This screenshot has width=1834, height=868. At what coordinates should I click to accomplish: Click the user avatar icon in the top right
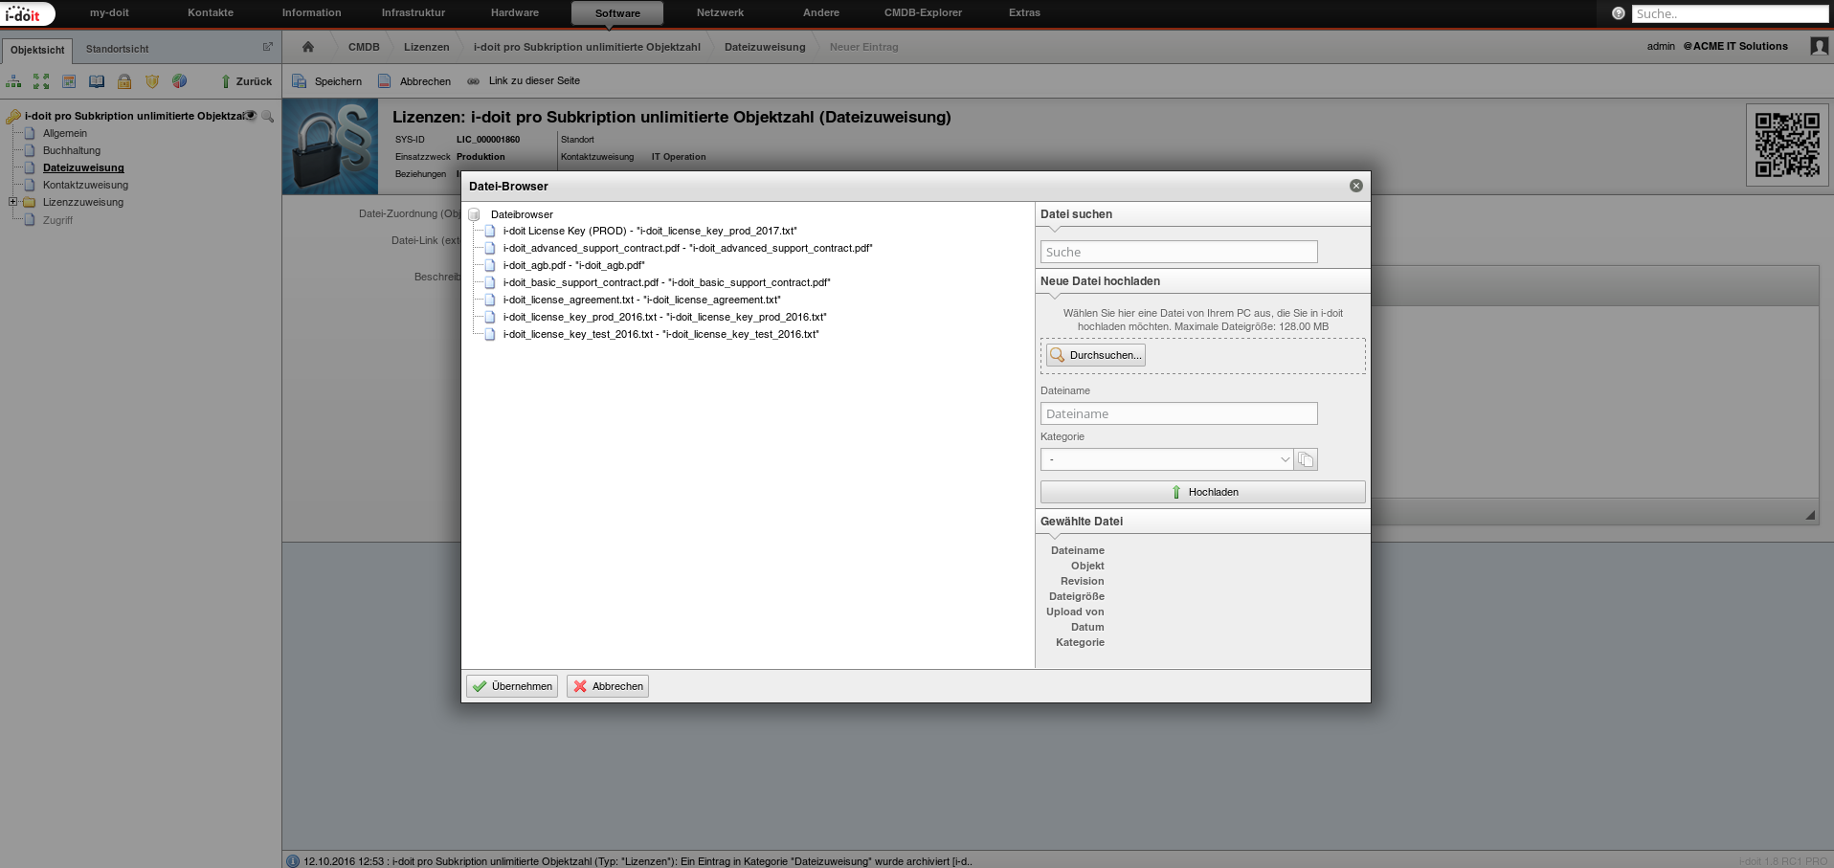(1819, 46)
